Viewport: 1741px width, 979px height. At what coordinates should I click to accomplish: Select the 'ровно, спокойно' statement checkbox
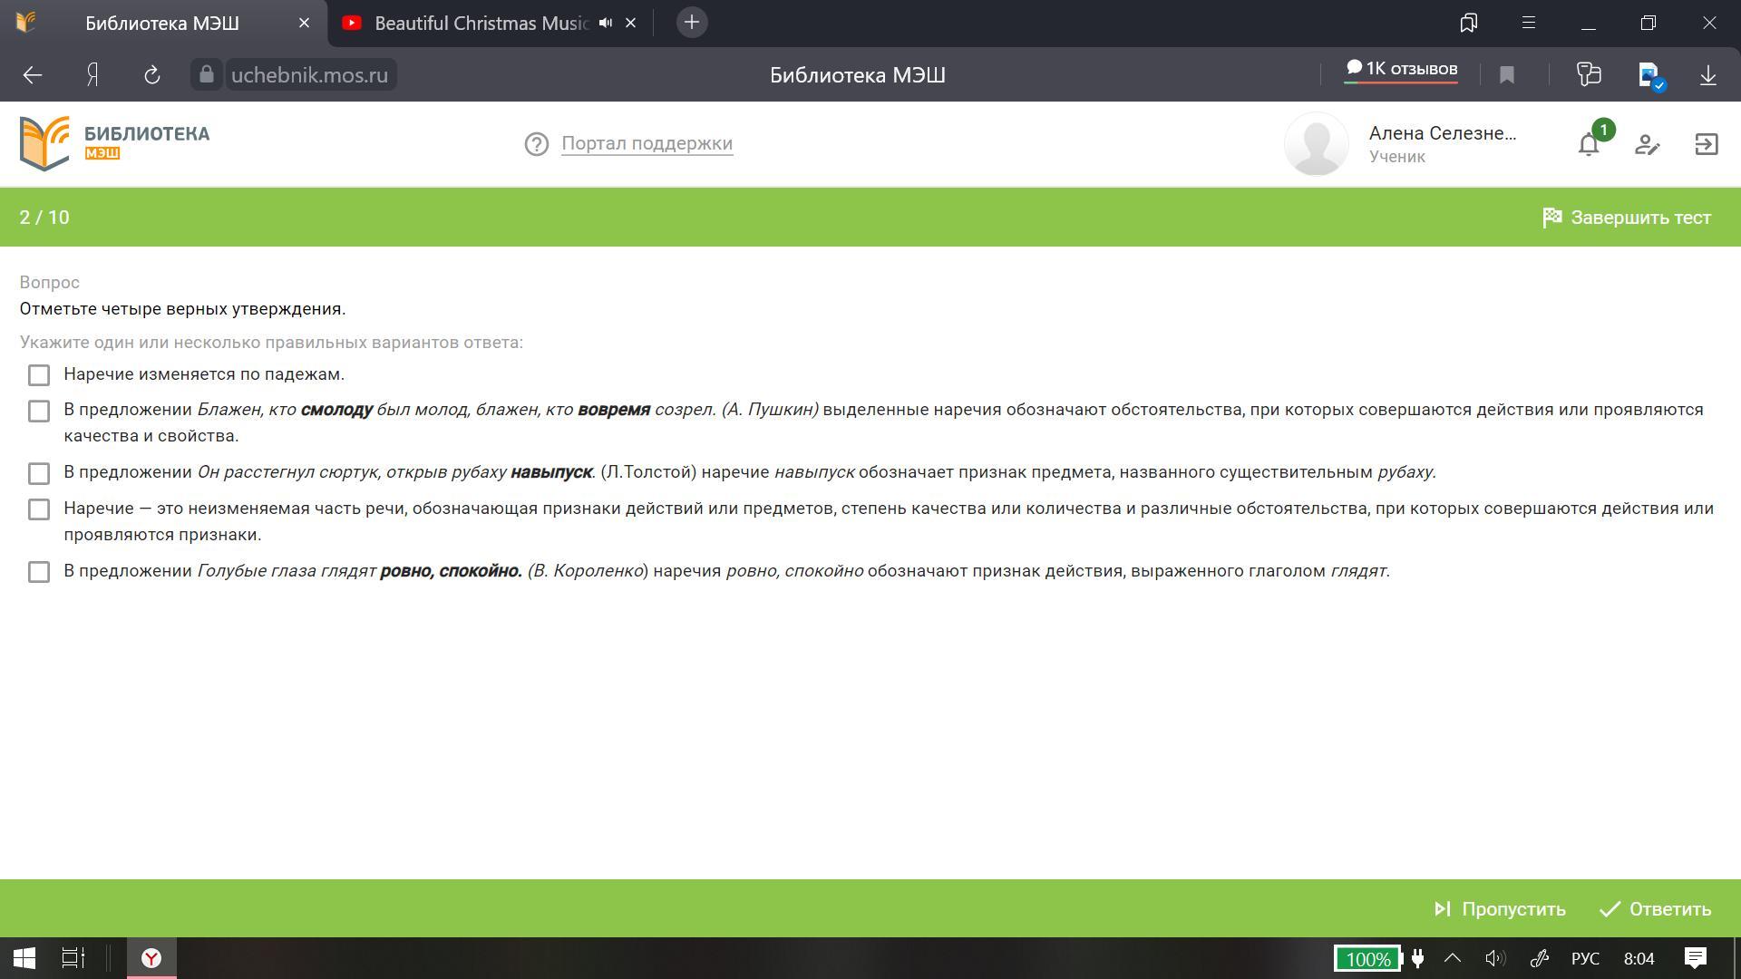coord(39,572)
